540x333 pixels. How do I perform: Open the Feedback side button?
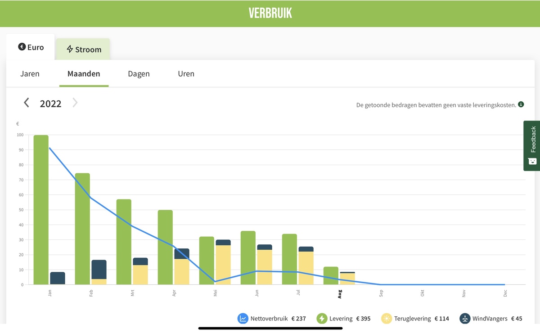pyautogui.click(x=533, y=139)
